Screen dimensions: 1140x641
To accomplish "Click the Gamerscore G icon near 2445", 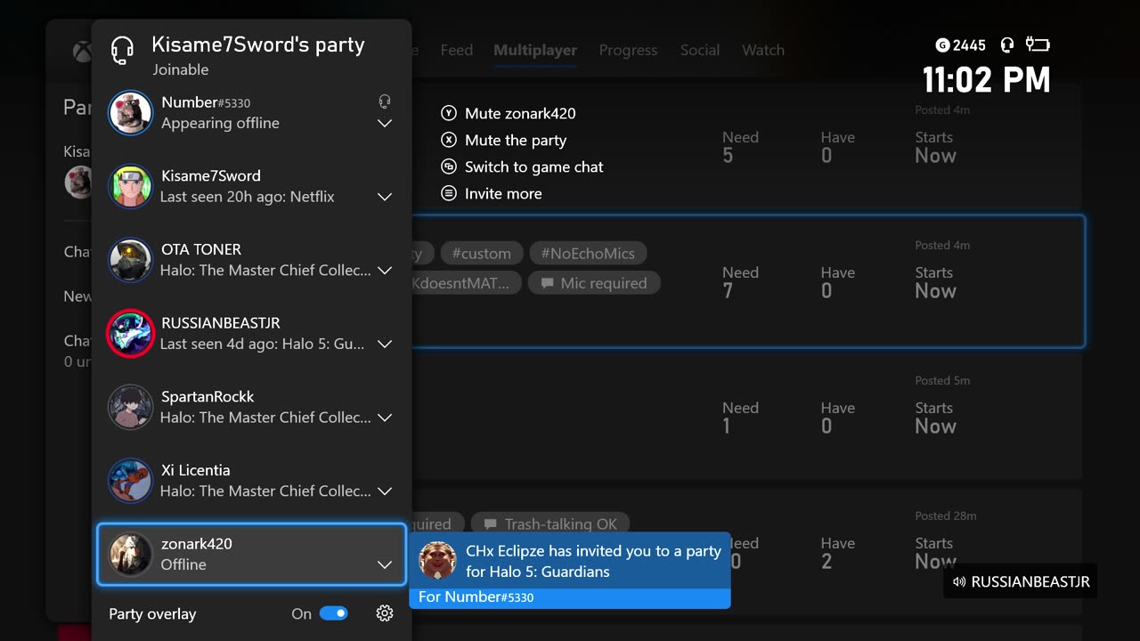I will coord(942,45).
